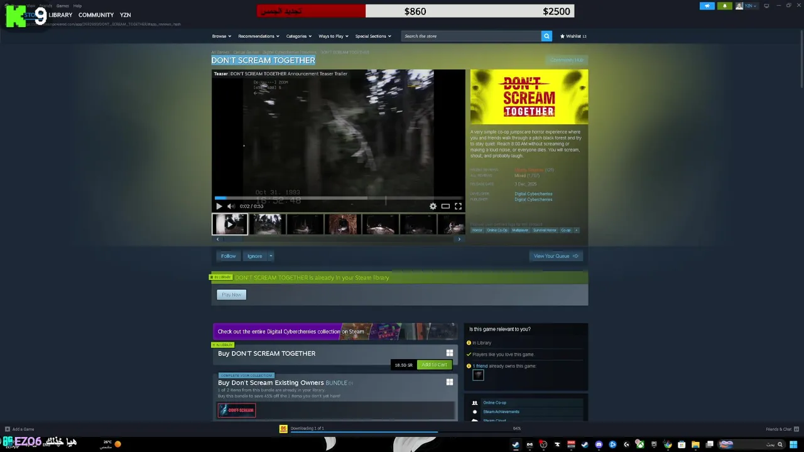Select the red-toned fourth screenshot thumbnail
The image size is (804, 452).
tap(342, 224)
